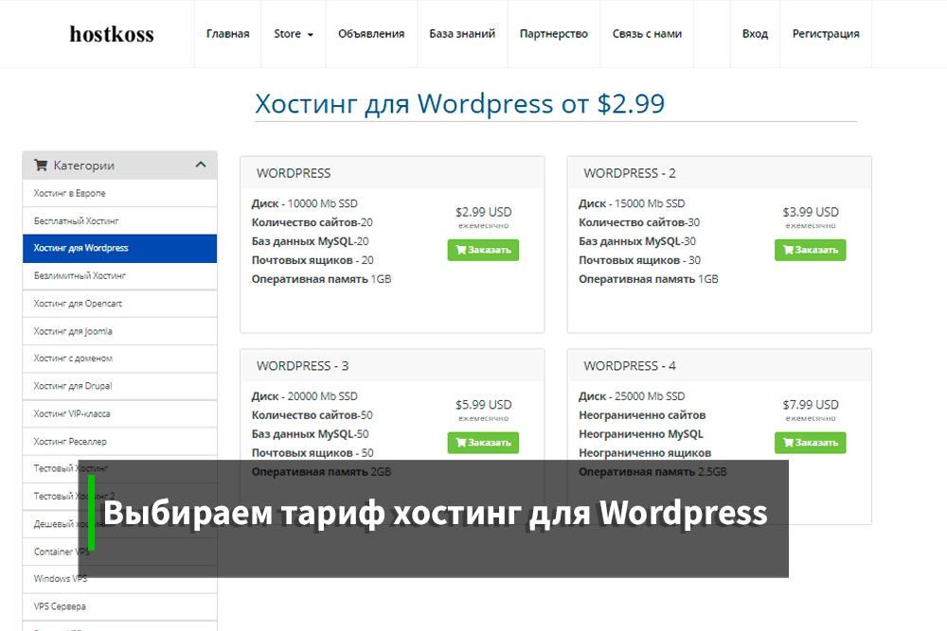The height and width of the screenshot is (631, 947).
Task: Click the hostkoss logo
Action: click(x=112, y=34)
